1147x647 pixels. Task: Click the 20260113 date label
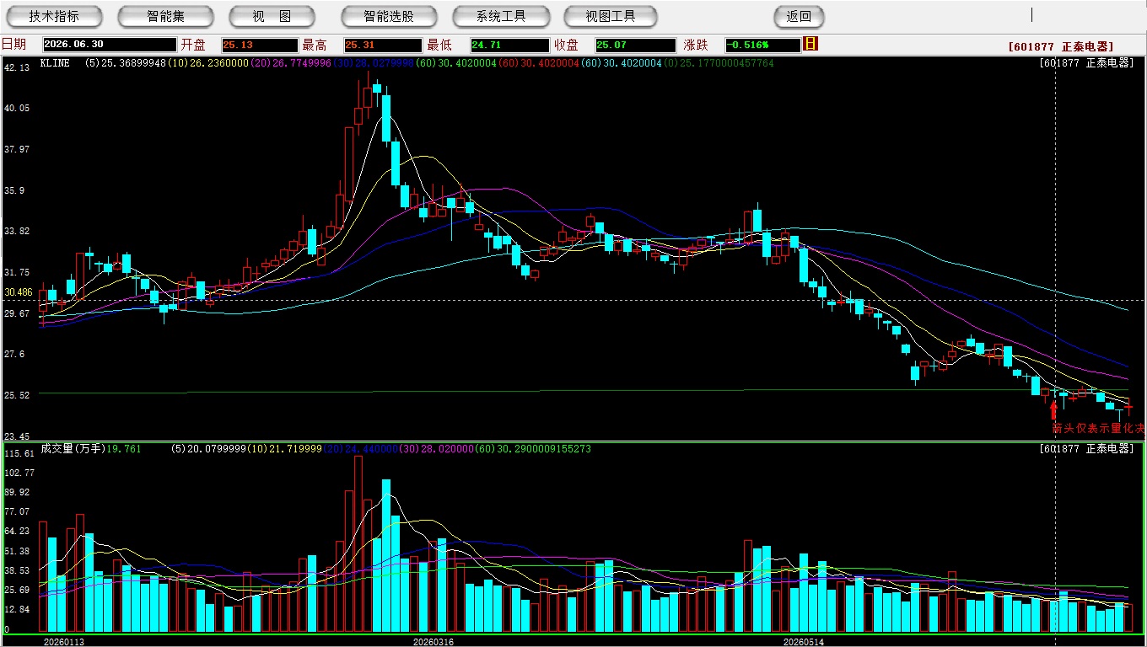tap(64, 642)
